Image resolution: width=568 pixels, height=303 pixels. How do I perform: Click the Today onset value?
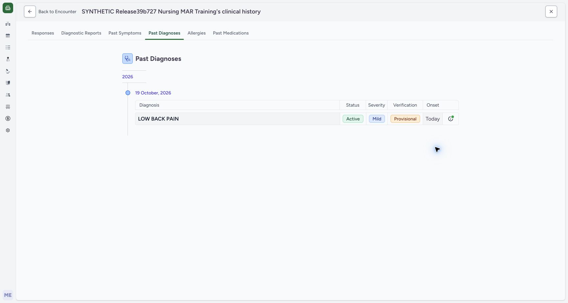coord(433,119)
